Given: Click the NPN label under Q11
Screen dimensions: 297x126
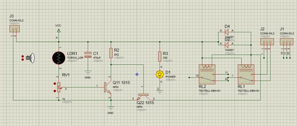Looking at the screenshot, I should tap(115, 87).
